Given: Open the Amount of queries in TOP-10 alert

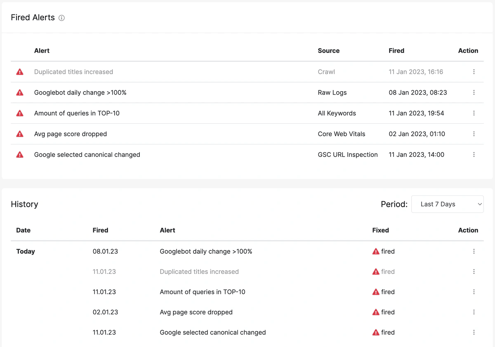Looking at the screenshot, I should [77, 113].
